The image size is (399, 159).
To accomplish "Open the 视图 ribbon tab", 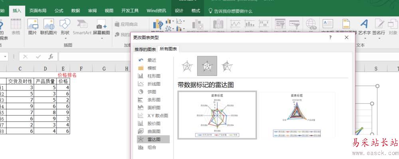I will click(109, 11).
